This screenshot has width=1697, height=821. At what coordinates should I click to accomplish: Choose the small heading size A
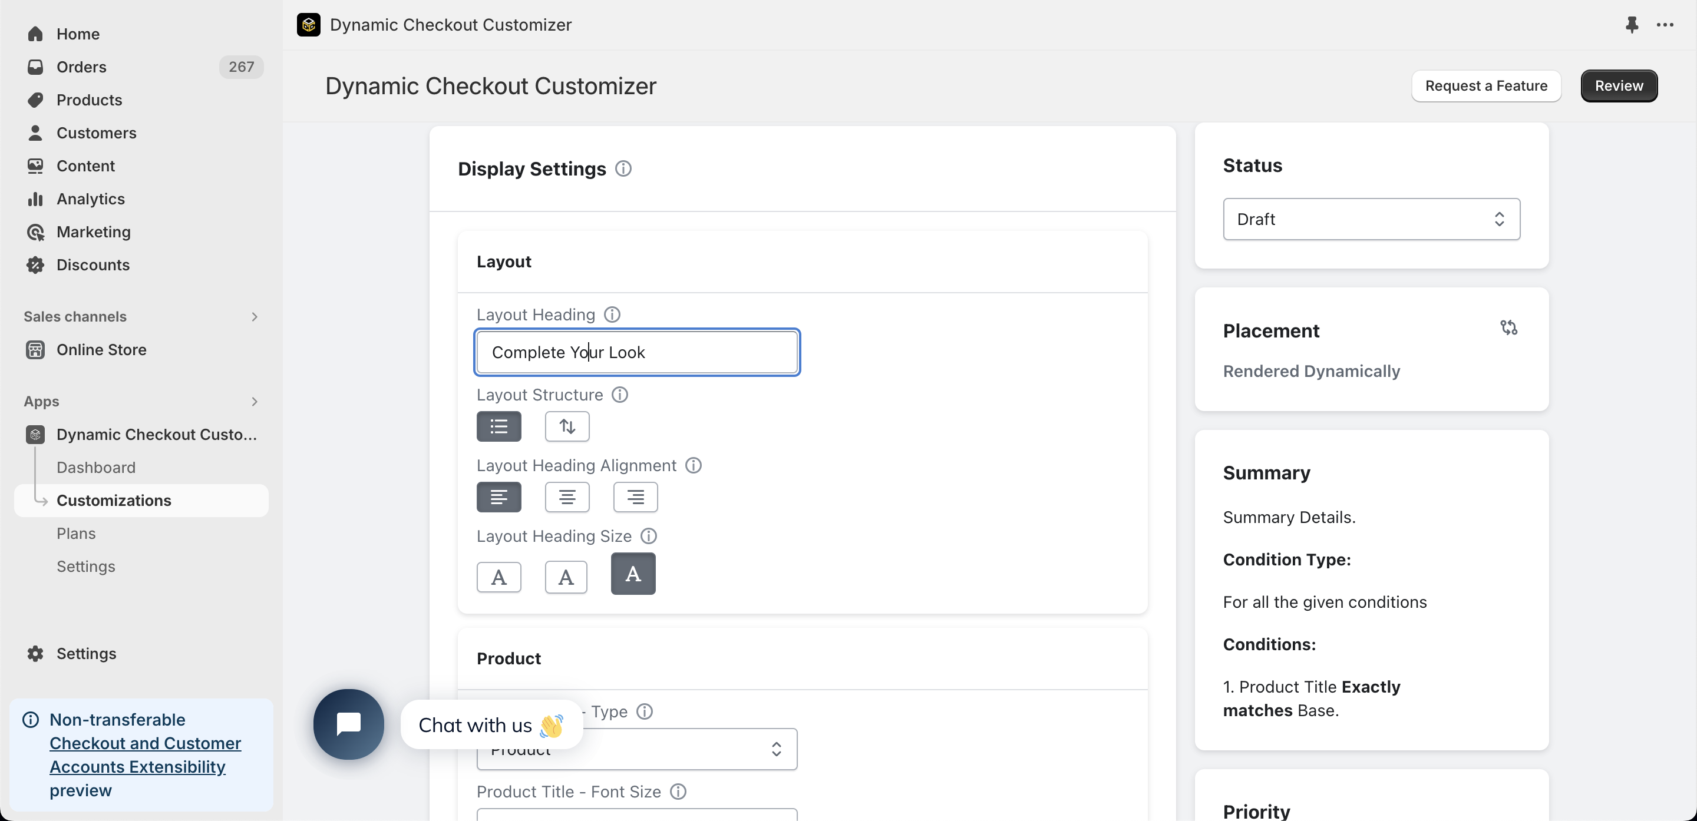pyautogui.click(x=498, y=577)
